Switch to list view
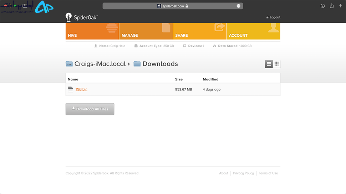 point(269,64)
